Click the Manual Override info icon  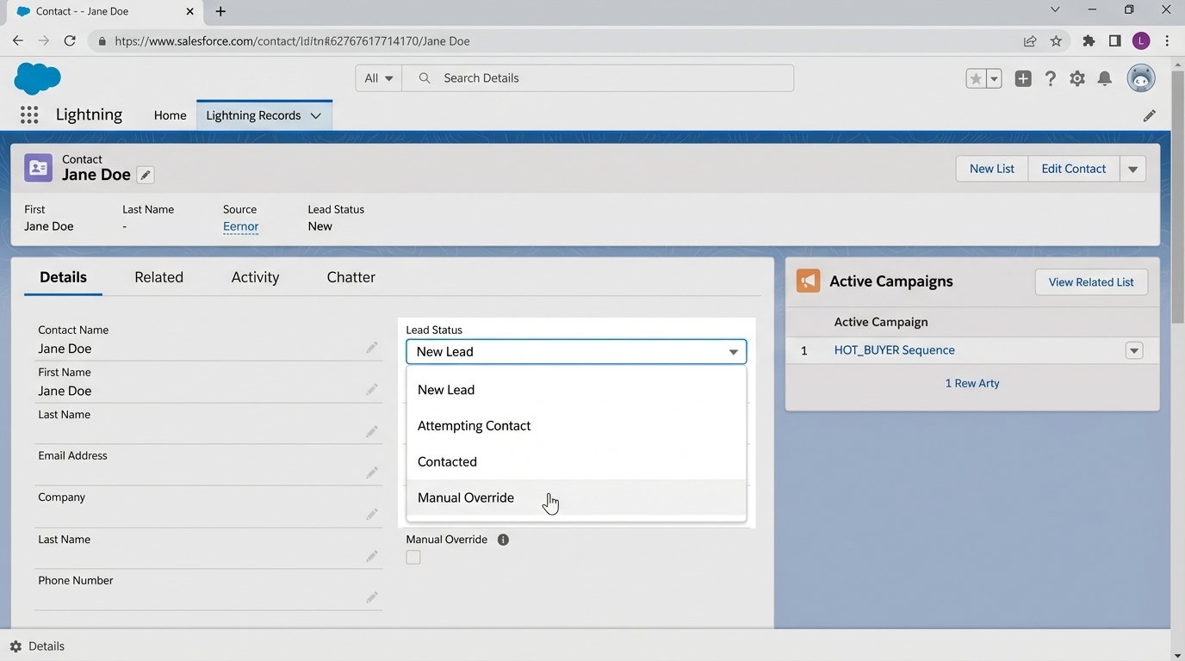503,540
